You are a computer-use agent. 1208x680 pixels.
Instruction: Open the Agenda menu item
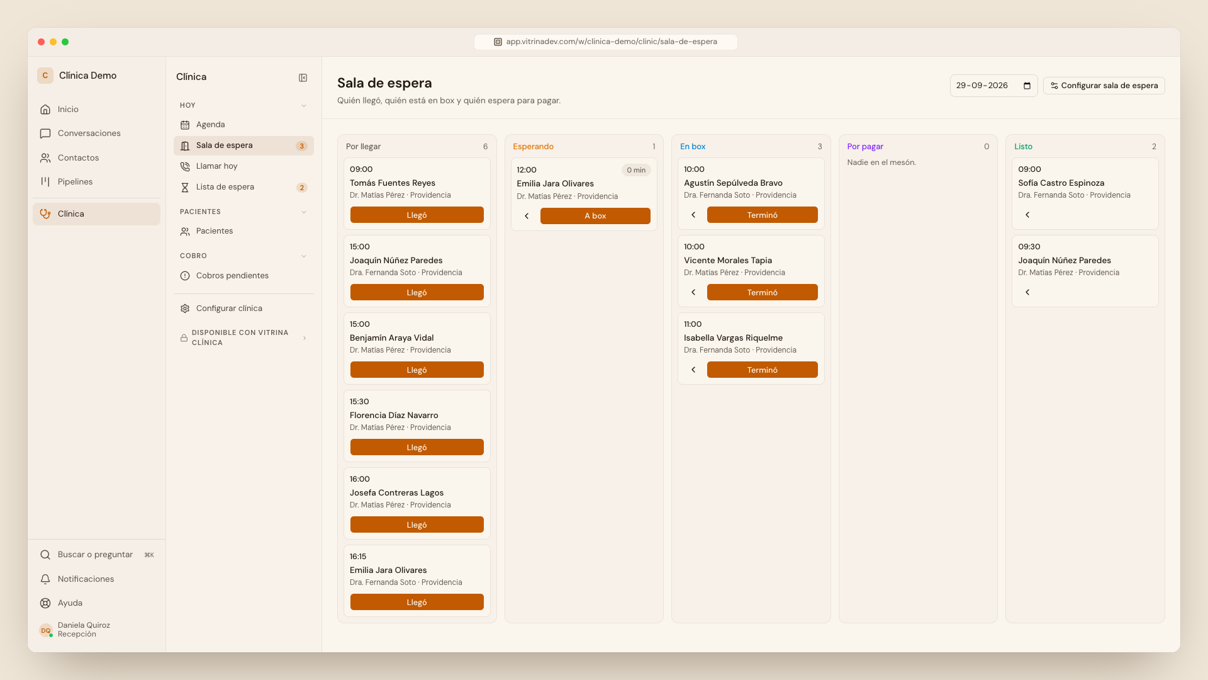243,125
